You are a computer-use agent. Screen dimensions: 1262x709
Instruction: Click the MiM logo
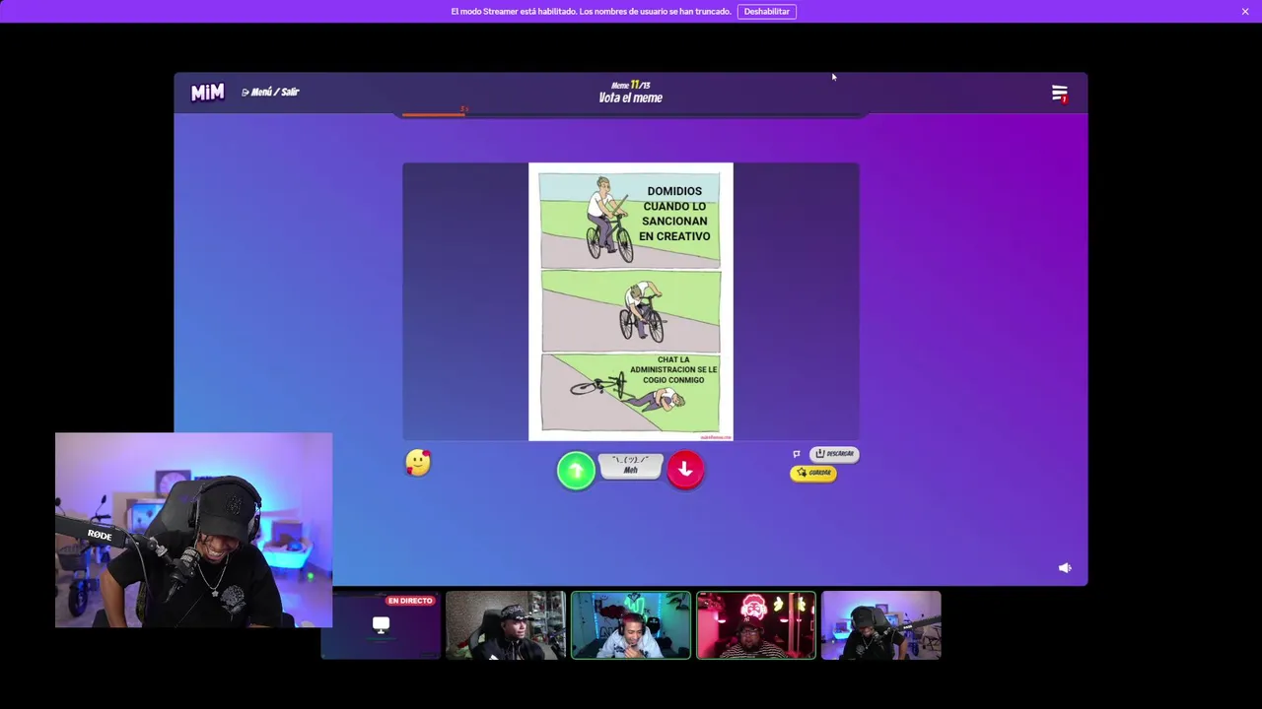pos(207,92)
